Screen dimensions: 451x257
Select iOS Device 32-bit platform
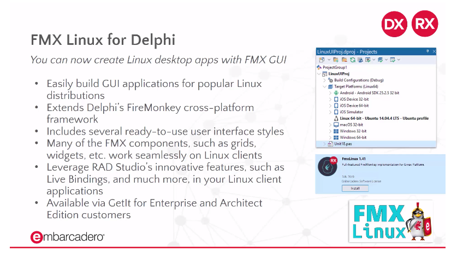pos(354,99)
